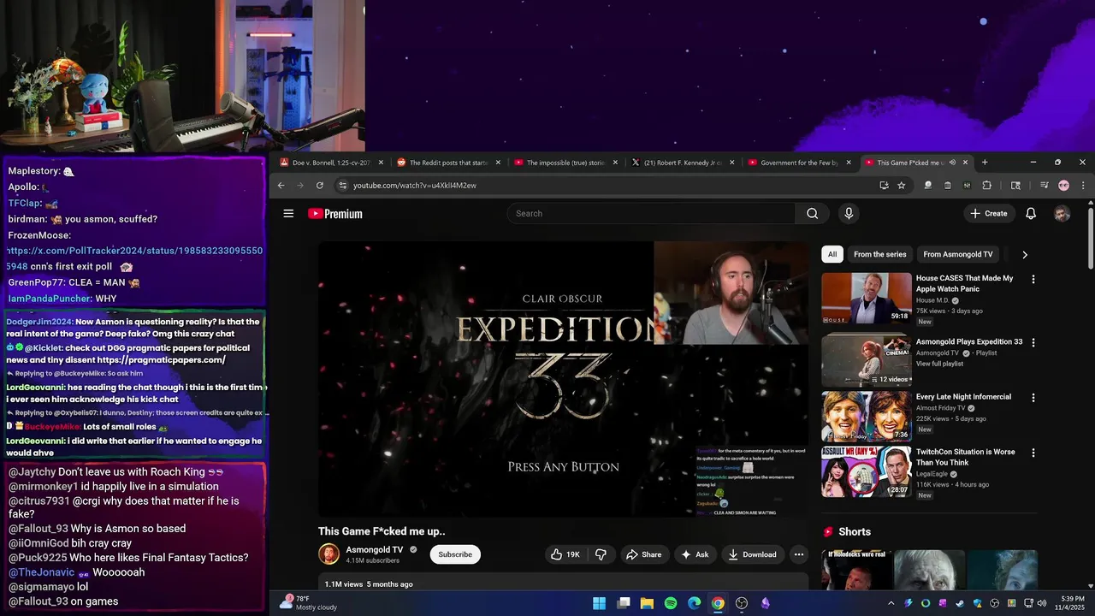1095x616 pixels.
Task: Open options for Asmongold Plays Expedition 33 playlist
Action: click(1033, 343)
